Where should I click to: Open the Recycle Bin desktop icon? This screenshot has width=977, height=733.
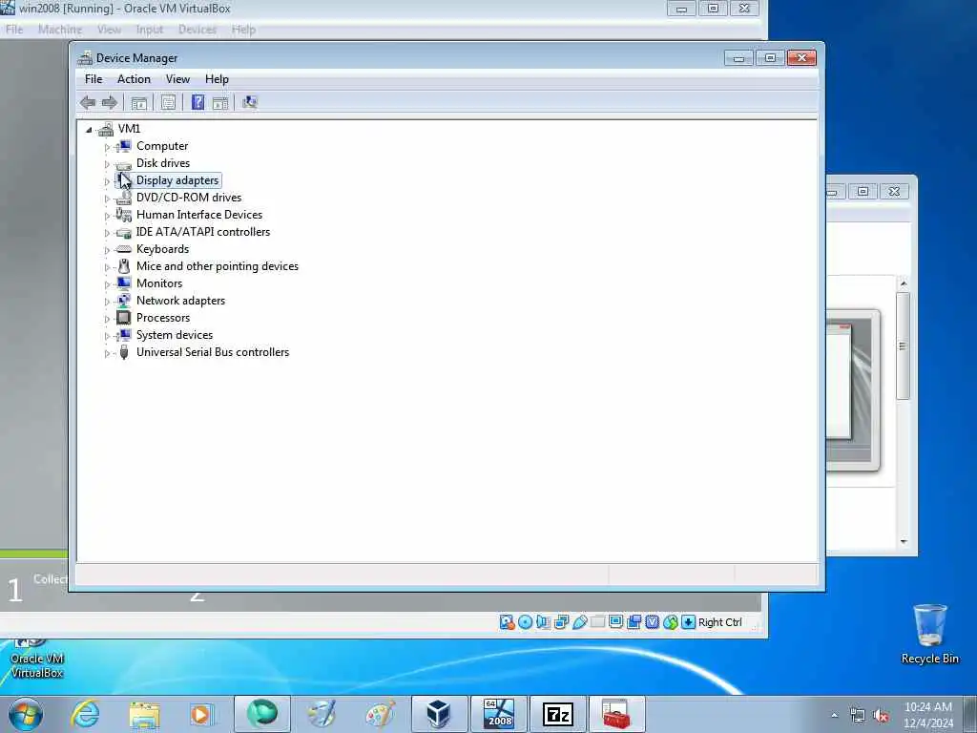tap(929, 634)
